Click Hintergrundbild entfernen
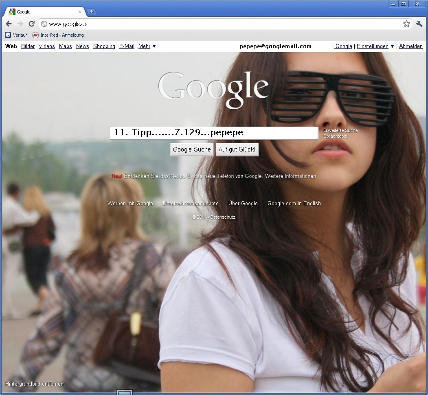428x395 pixels. pyautogui.click(x=34, y=384)
